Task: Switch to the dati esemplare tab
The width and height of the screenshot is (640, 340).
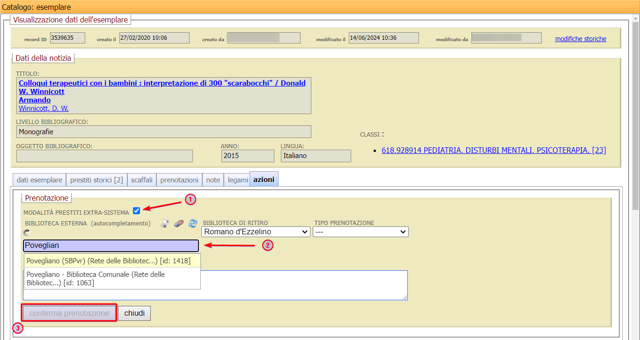Action: pyautogui.click(x=39, y=180)
